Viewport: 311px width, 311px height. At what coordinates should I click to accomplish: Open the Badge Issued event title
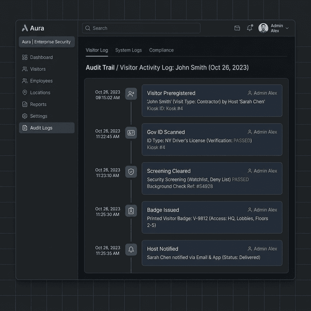pyautogui.click(x=163, y=210)
